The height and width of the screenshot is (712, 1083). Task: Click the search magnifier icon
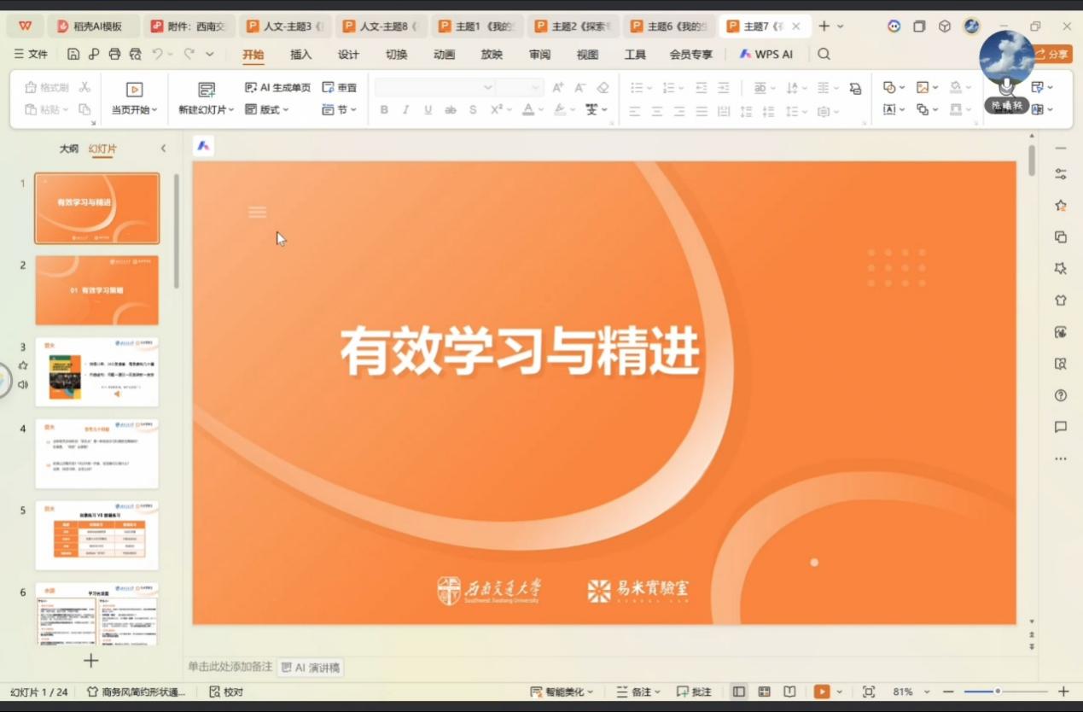(x=824, y=54)
